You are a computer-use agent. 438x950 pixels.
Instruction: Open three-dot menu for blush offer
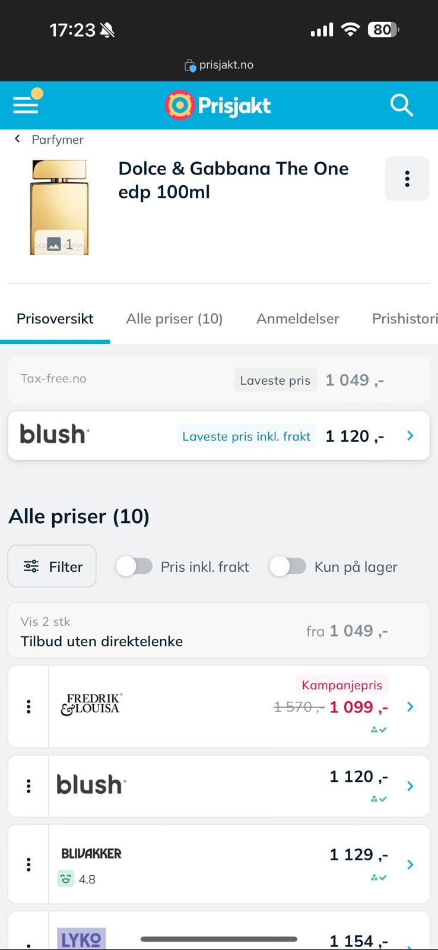pyautogui.click(x=28, y=786)
